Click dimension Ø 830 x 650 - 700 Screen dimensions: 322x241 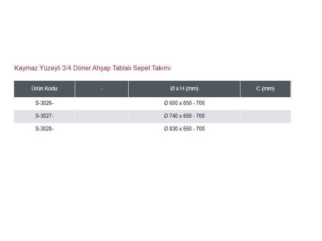click(x=184, y=129)
